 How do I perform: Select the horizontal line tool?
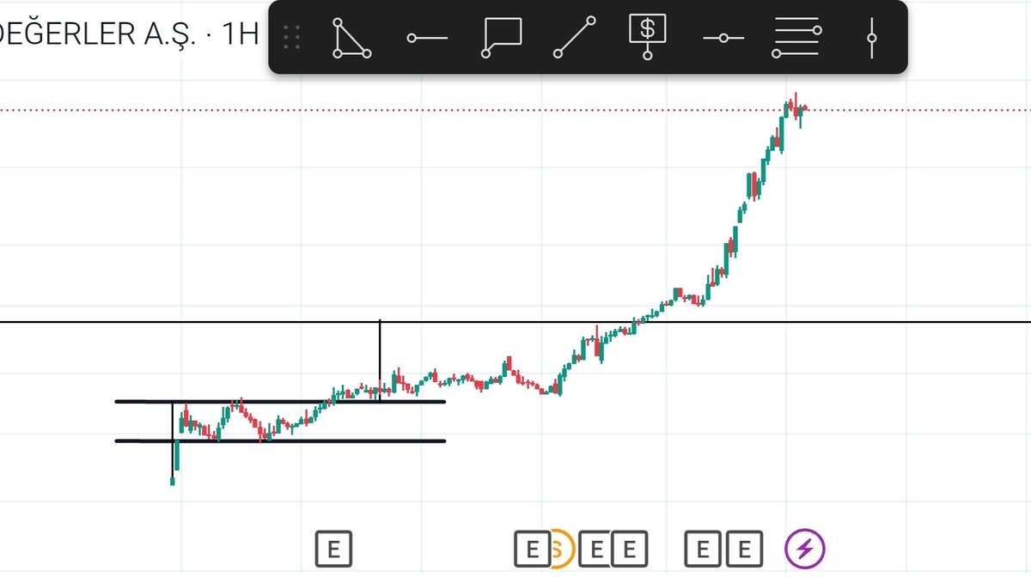pyautogui.click(x=723, y=38)
